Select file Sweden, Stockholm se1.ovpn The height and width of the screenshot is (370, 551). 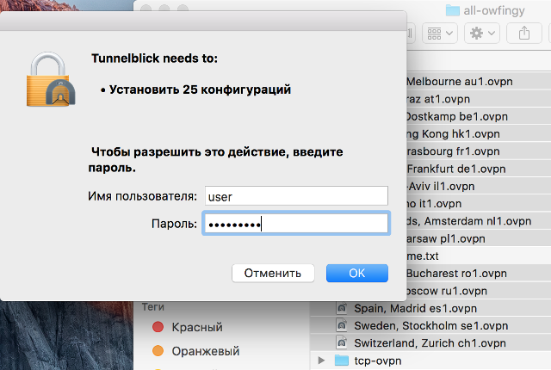[430, 326]
